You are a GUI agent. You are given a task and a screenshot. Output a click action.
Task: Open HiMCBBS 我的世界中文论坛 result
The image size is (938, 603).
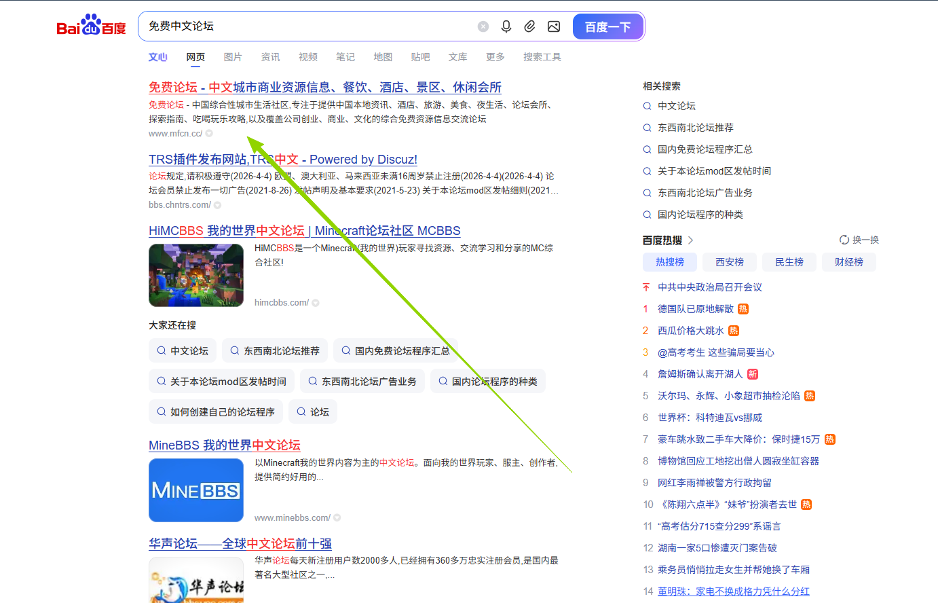coord(305,231)
